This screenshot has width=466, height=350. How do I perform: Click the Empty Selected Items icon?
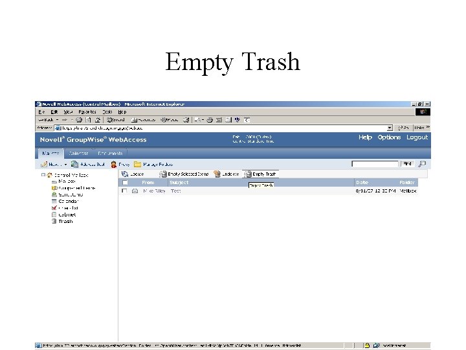[162, 174]
